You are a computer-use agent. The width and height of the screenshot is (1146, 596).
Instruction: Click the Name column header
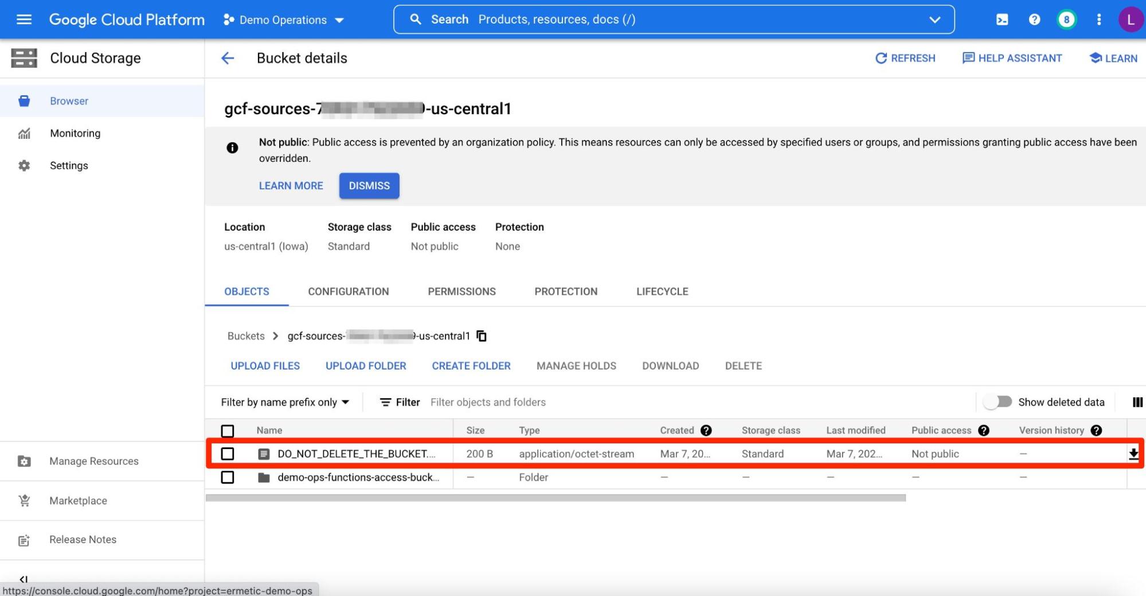click(x=269, y=430)
